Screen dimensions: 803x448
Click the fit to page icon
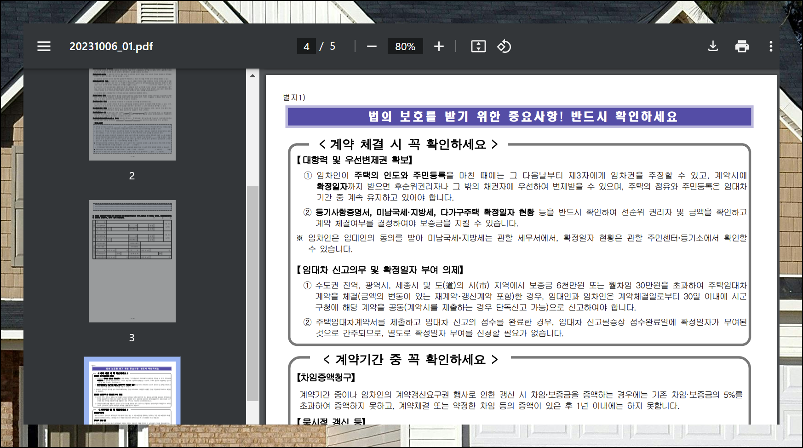tap(478, 46)
